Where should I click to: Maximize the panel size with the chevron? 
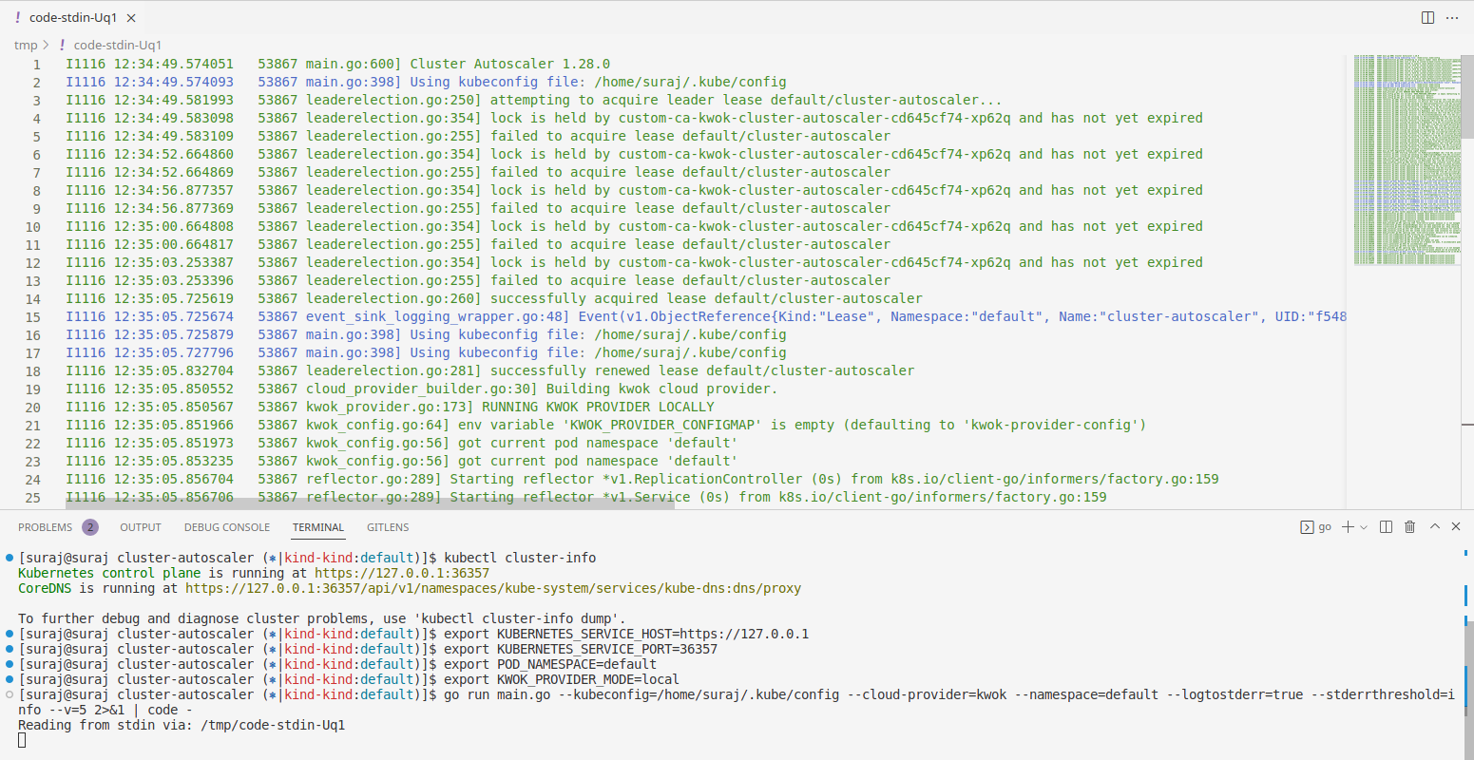coord(1435,526)
